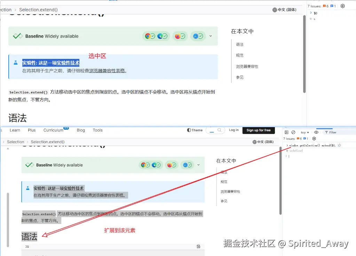356x256 pixels.
Task: Copy the JS code block with copy icon
Action: click(198, 247)
